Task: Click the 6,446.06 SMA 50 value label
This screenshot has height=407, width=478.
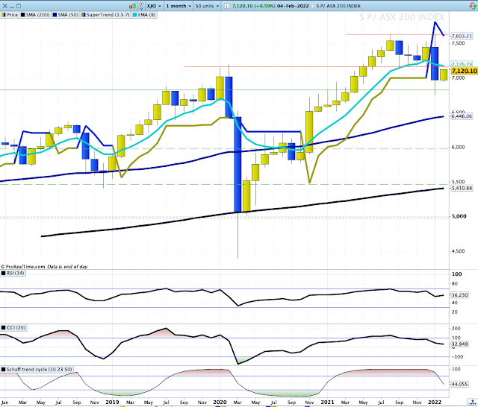Action: point(462,116)
